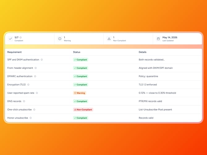Click the checkmark icon in Compliant summary
The image size is (207, 155).
tap(11, 39)
